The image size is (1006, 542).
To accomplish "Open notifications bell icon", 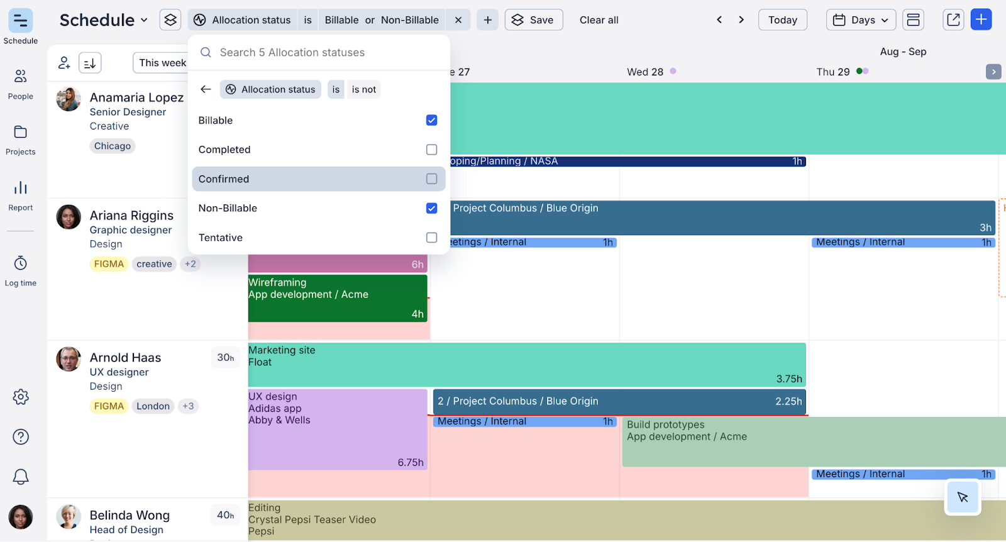I will point(21,477).
